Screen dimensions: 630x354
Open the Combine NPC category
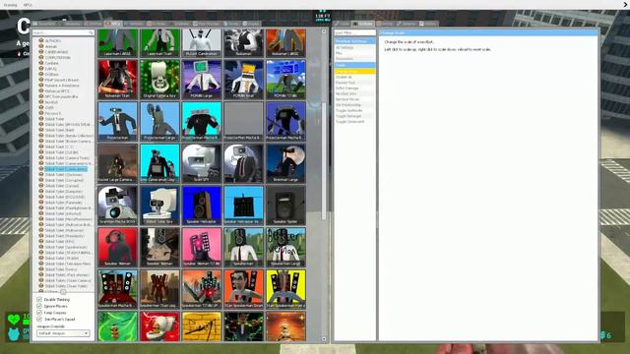pyautogui.click(x=52, y=63)
